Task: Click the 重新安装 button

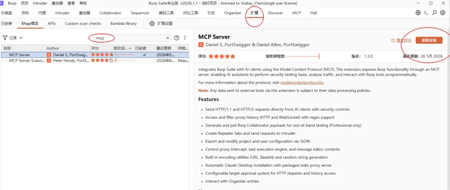Action: pyautogui.click(x=429, y=40)
